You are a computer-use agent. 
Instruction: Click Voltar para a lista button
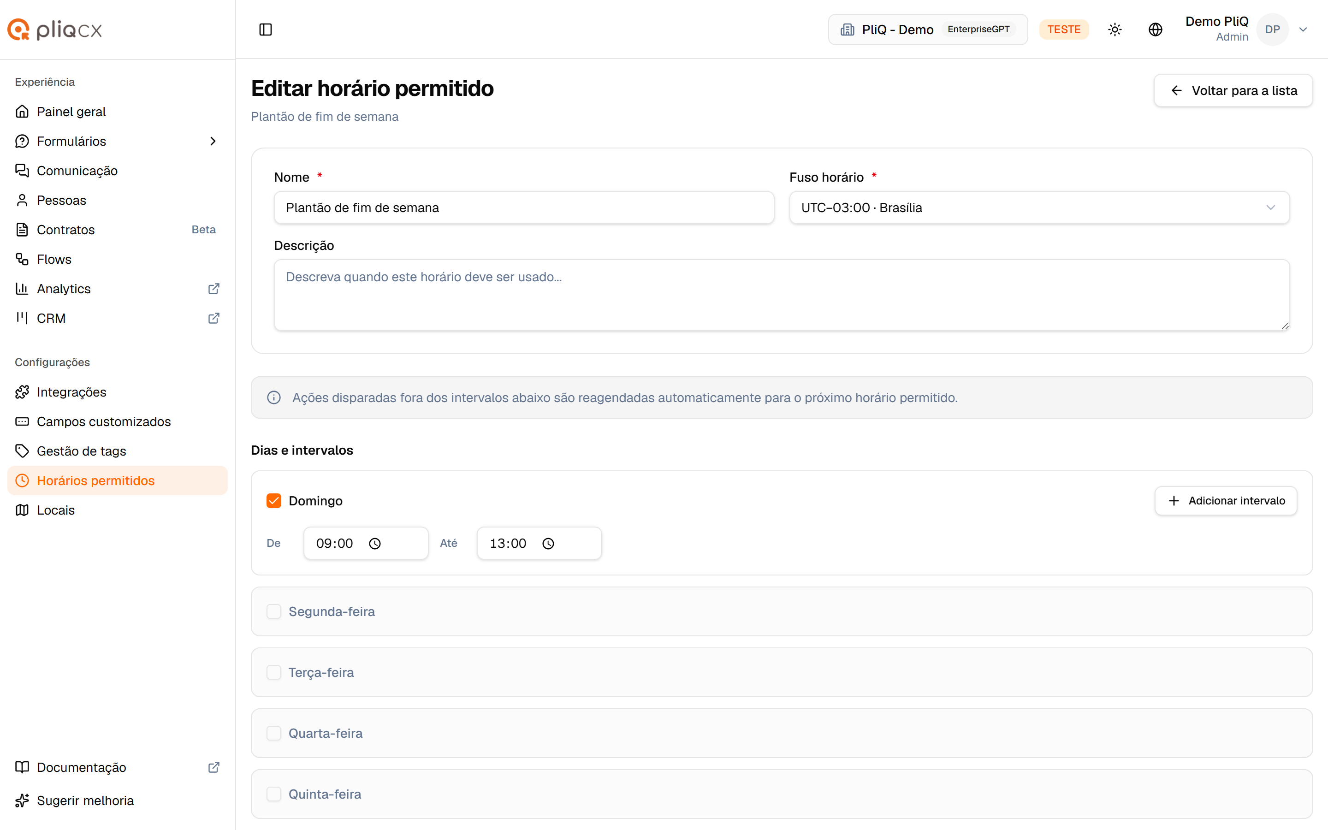1233,90
